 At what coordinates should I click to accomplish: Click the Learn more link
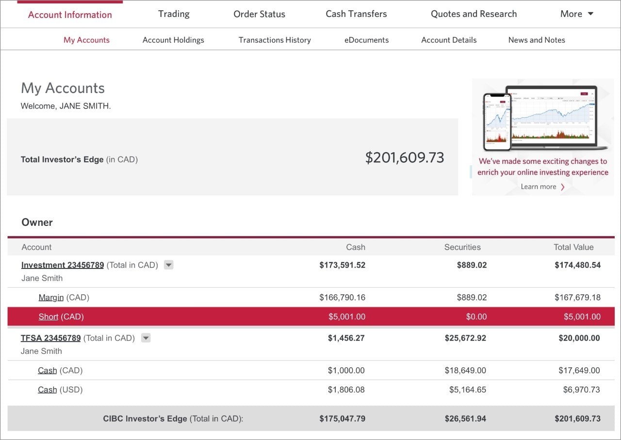(539, 187)
